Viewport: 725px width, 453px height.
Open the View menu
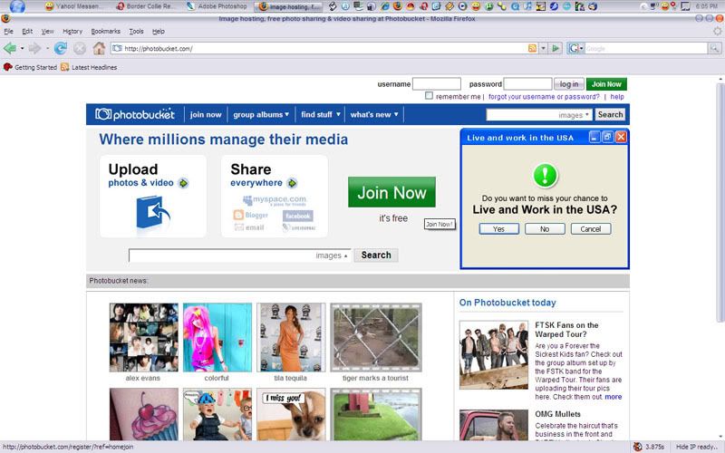pos(47,32)
